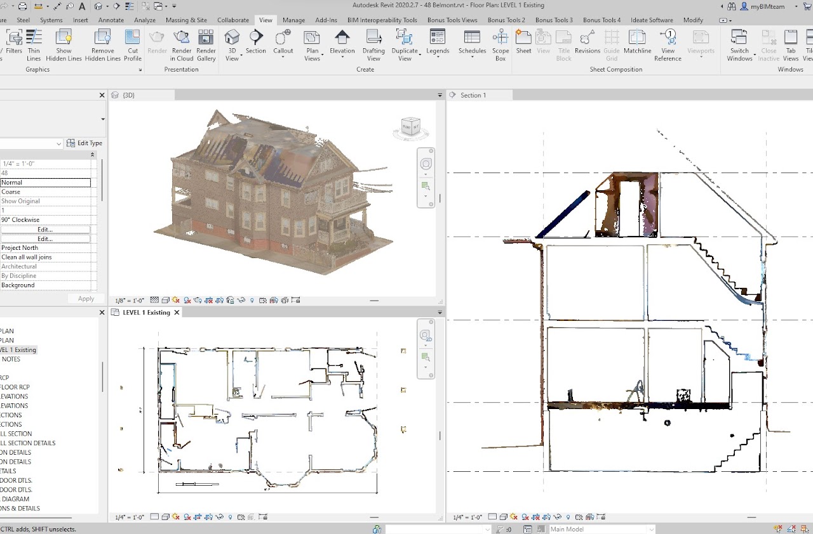This screenshot has height=534, width=813.
Task: Activate the Section 1 view tab
Action: click(473, 95)
